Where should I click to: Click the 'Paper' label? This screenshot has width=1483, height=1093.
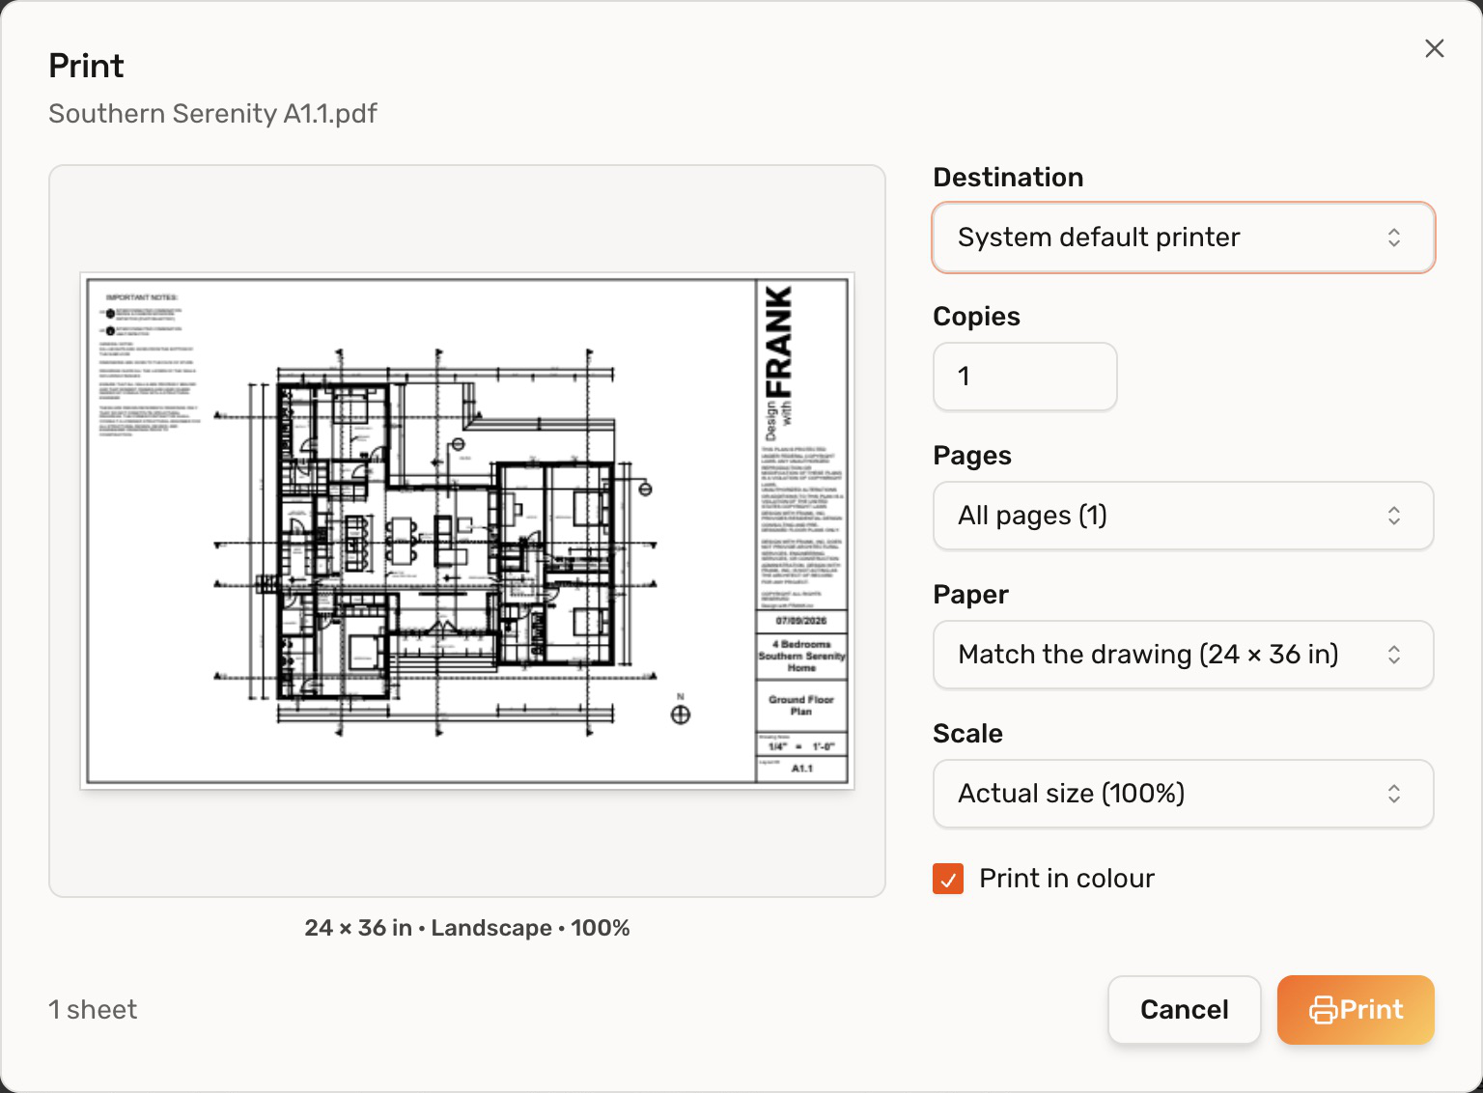(x=970, y=595)
